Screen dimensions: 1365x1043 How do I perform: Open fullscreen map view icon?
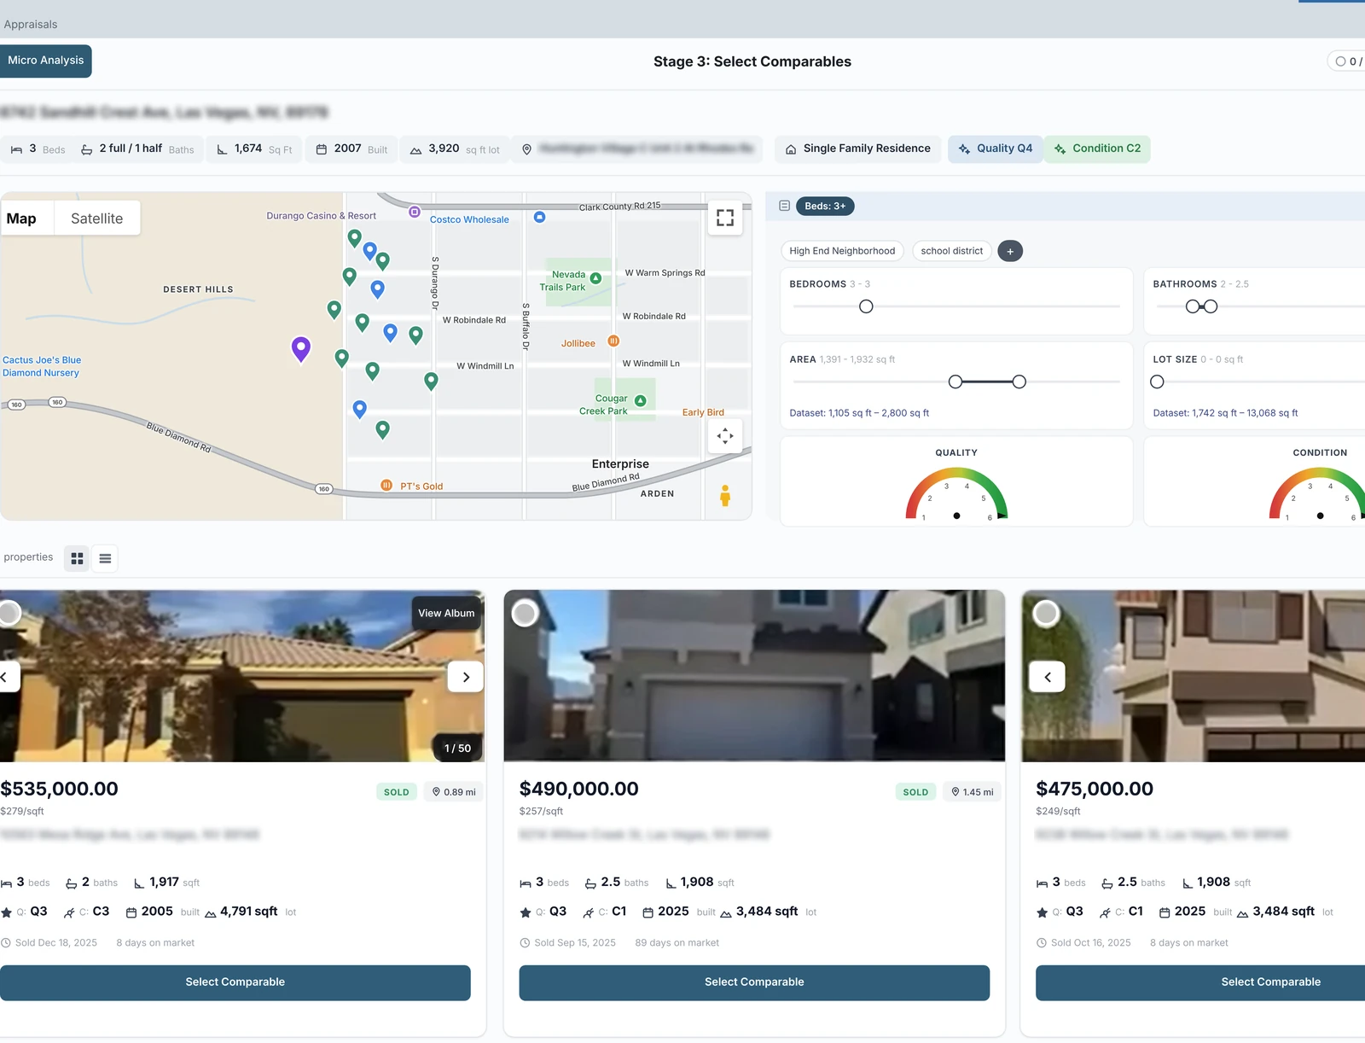pos(725,218)
